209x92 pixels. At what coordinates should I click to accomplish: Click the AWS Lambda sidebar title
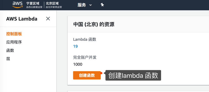point(22,19)
